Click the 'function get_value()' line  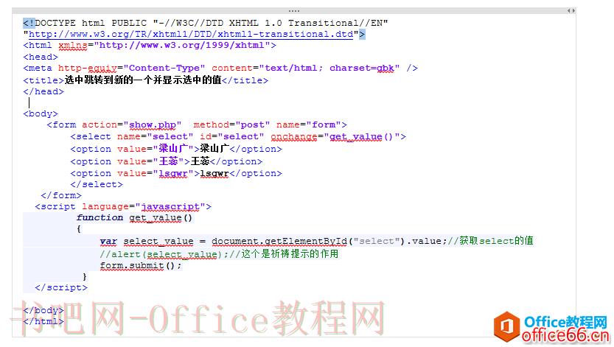(x=134, y=217)
